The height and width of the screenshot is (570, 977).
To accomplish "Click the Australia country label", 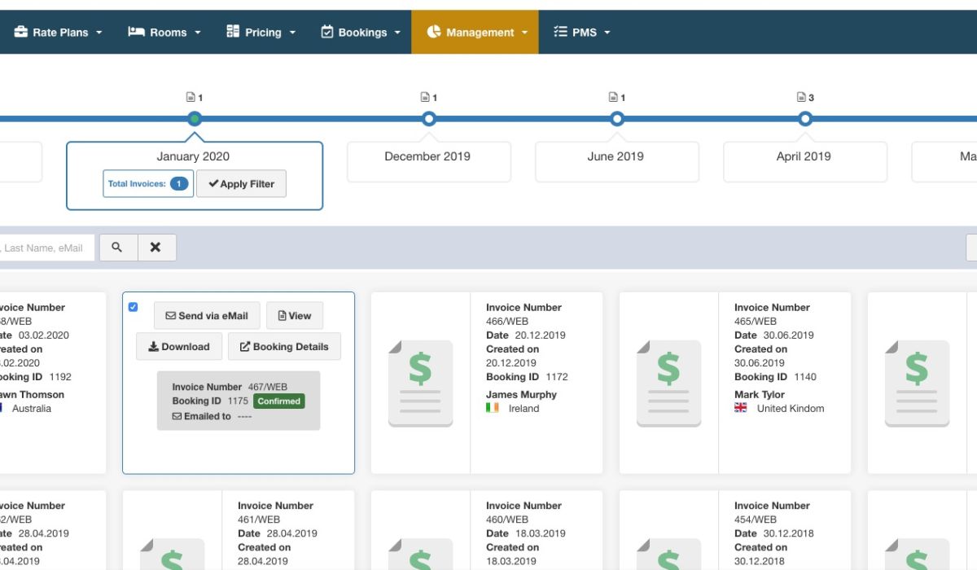I will tap(31, 409).
